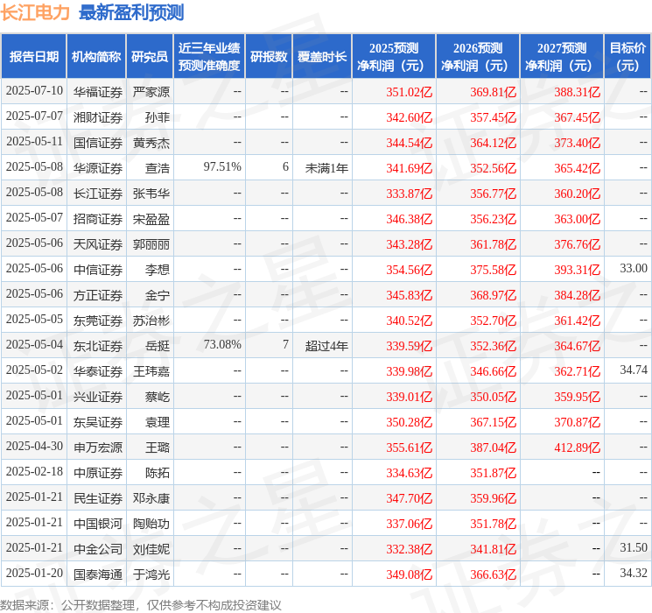Select the 华泰证券 institution cell
The image size is (652, 613).
98,371
